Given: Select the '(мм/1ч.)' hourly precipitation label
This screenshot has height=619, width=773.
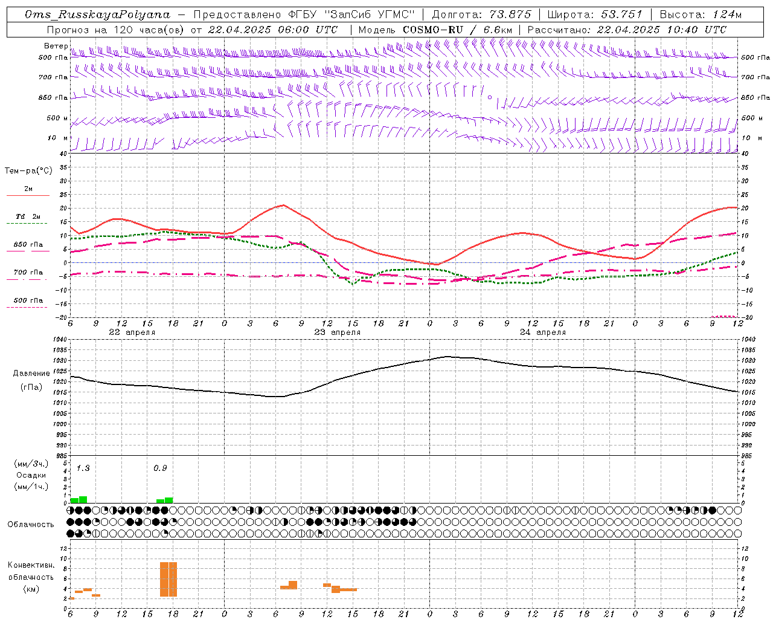Looking at the screenshot, I should tap(31, 487).
